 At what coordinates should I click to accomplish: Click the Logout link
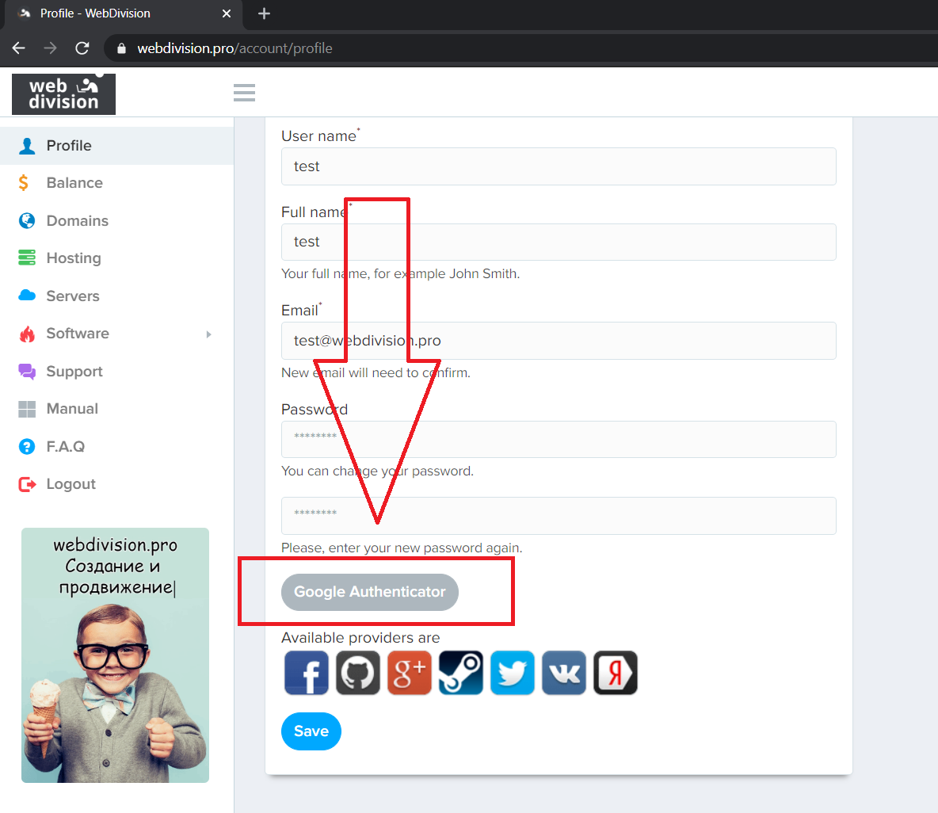[x=71, y=484]
